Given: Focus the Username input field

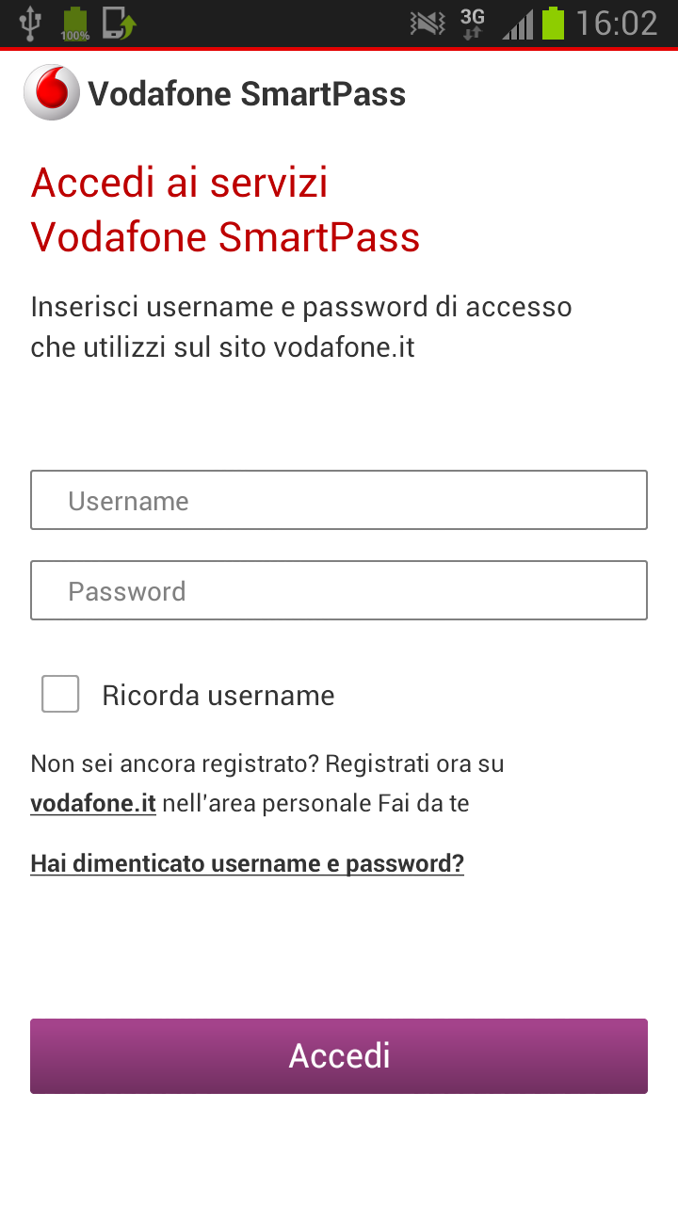Looking at the screenshot, I should [x=339, y=500].
